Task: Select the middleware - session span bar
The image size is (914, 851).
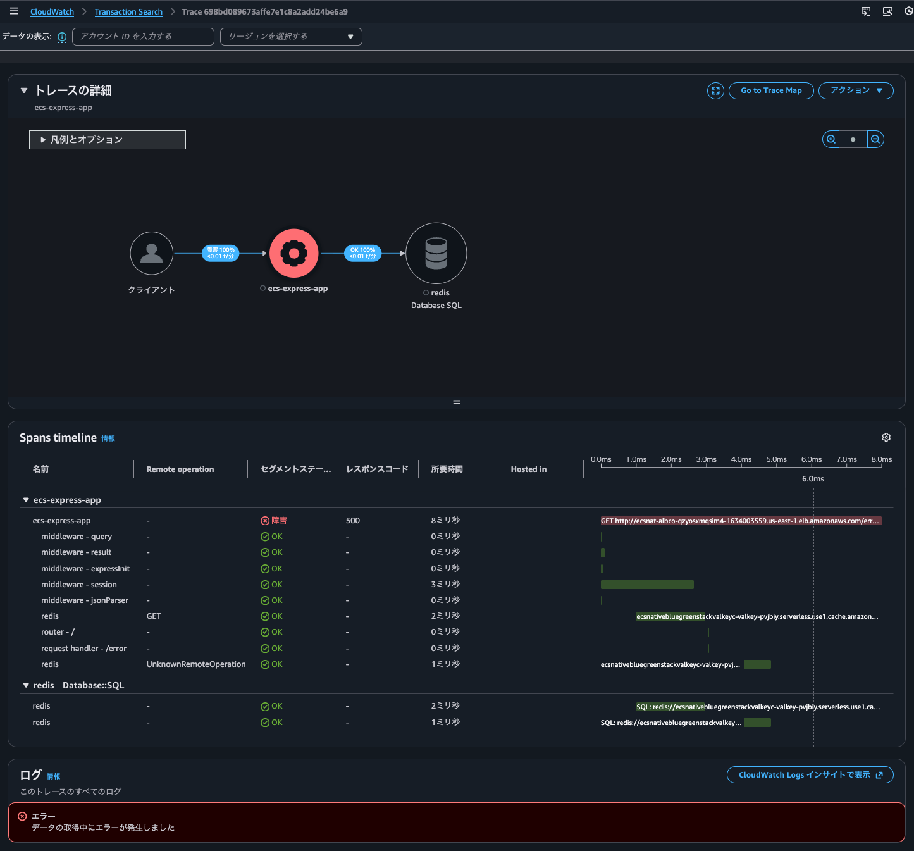Action: pyautogui.click(x=646, y=585)
